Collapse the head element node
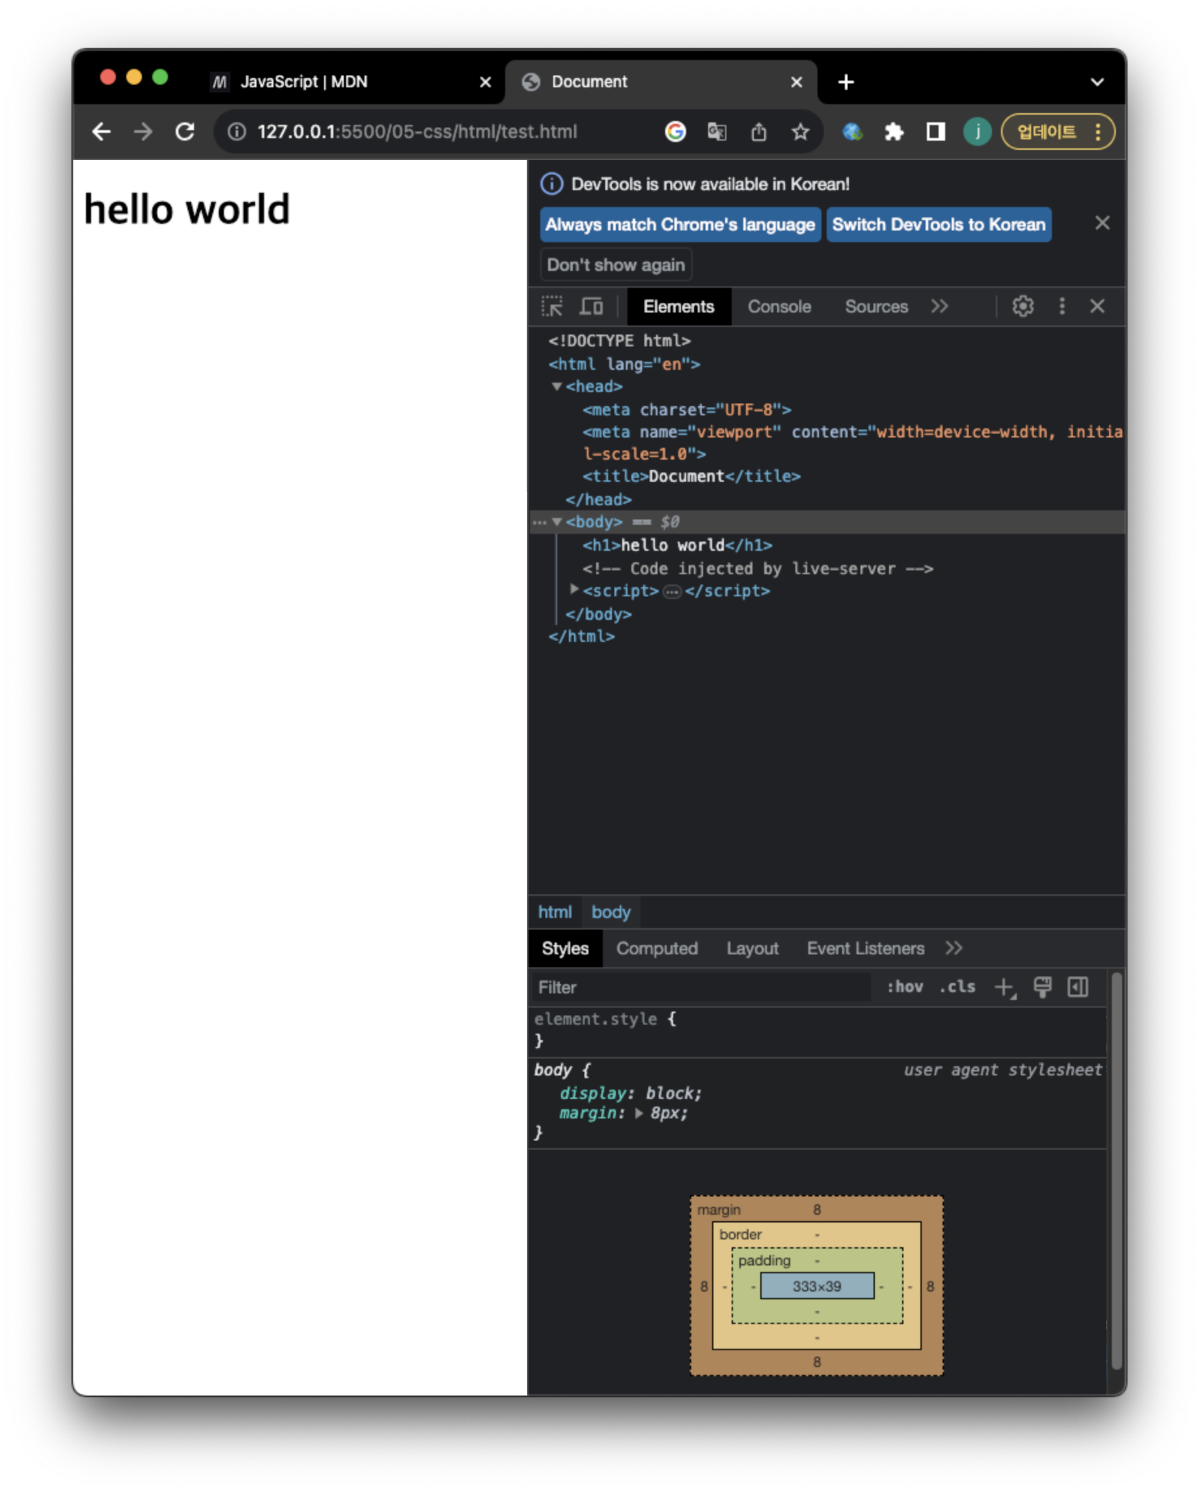The image size is (1199, 1492). coord(557,386)
